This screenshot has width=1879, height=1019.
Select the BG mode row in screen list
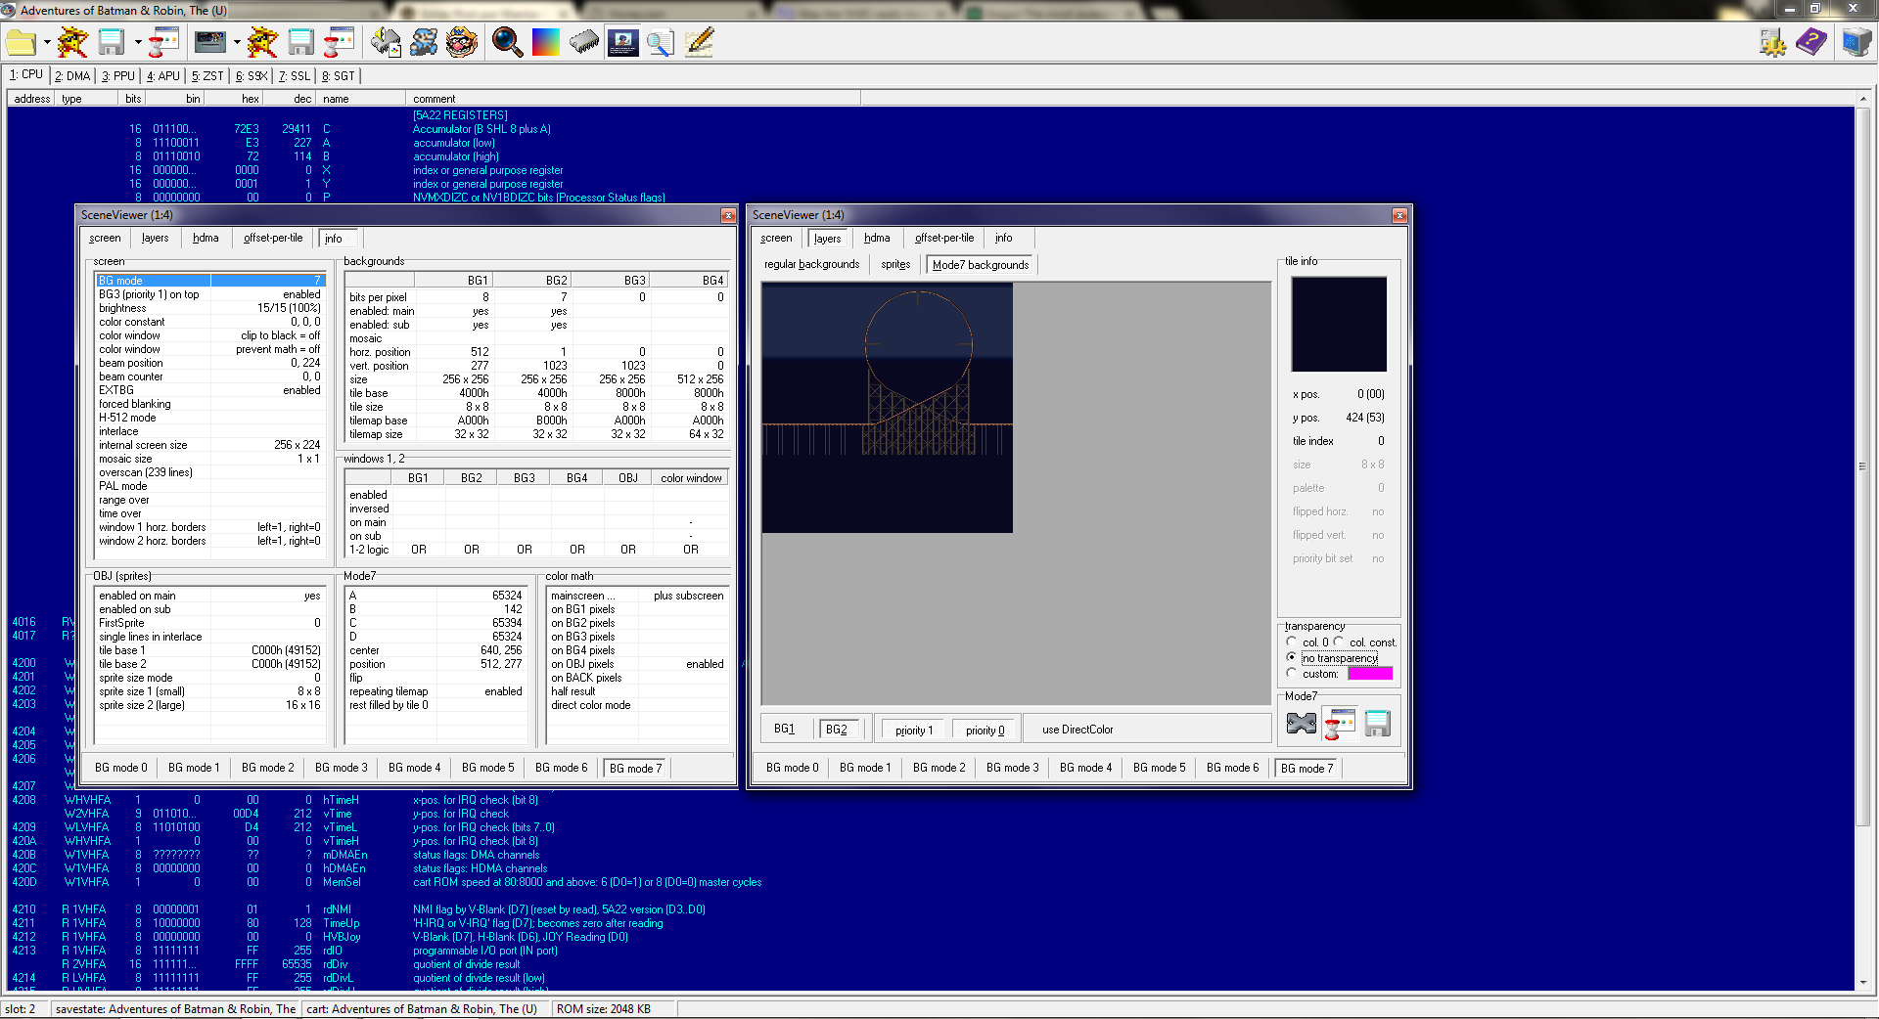(209, 281)
